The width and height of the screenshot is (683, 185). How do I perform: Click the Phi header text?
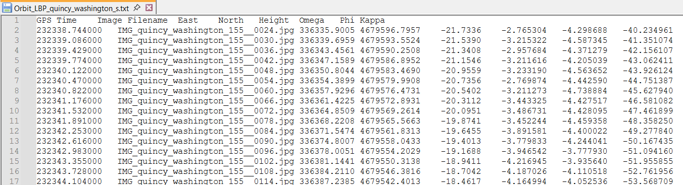(347, 20)
